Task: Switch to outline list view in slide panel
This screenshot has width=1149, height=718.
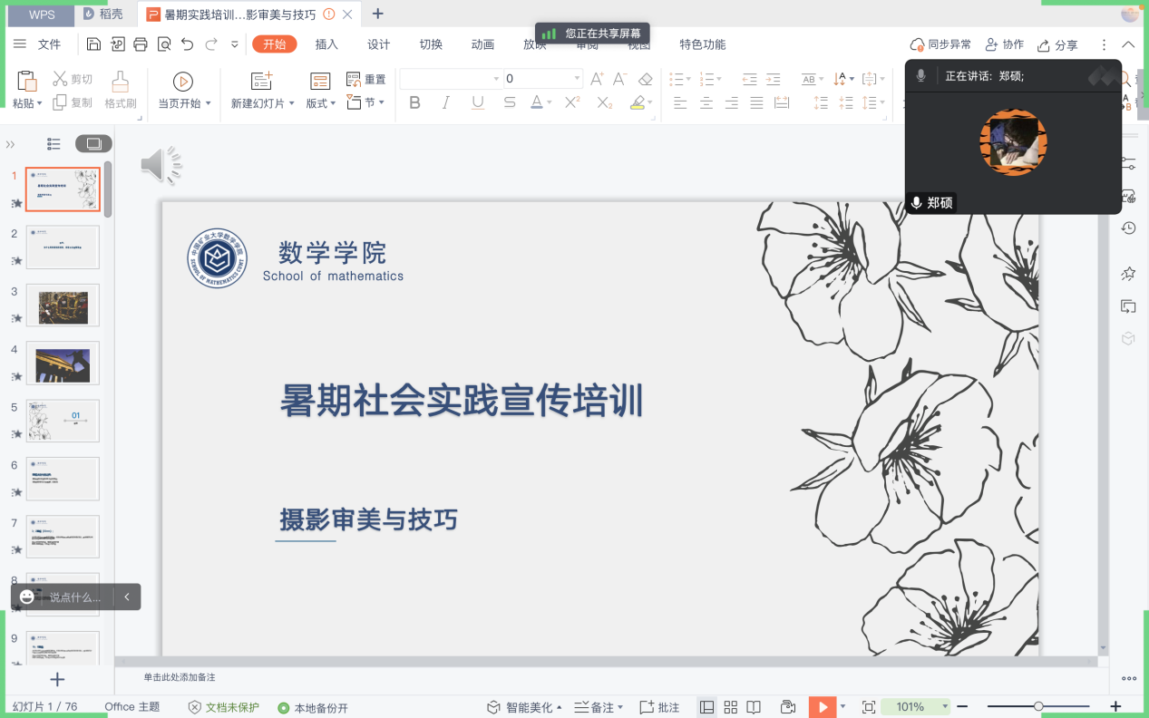Action: point(54,143)
